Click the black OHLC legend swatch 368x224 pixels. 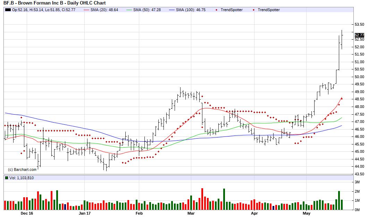pos(8,10)
